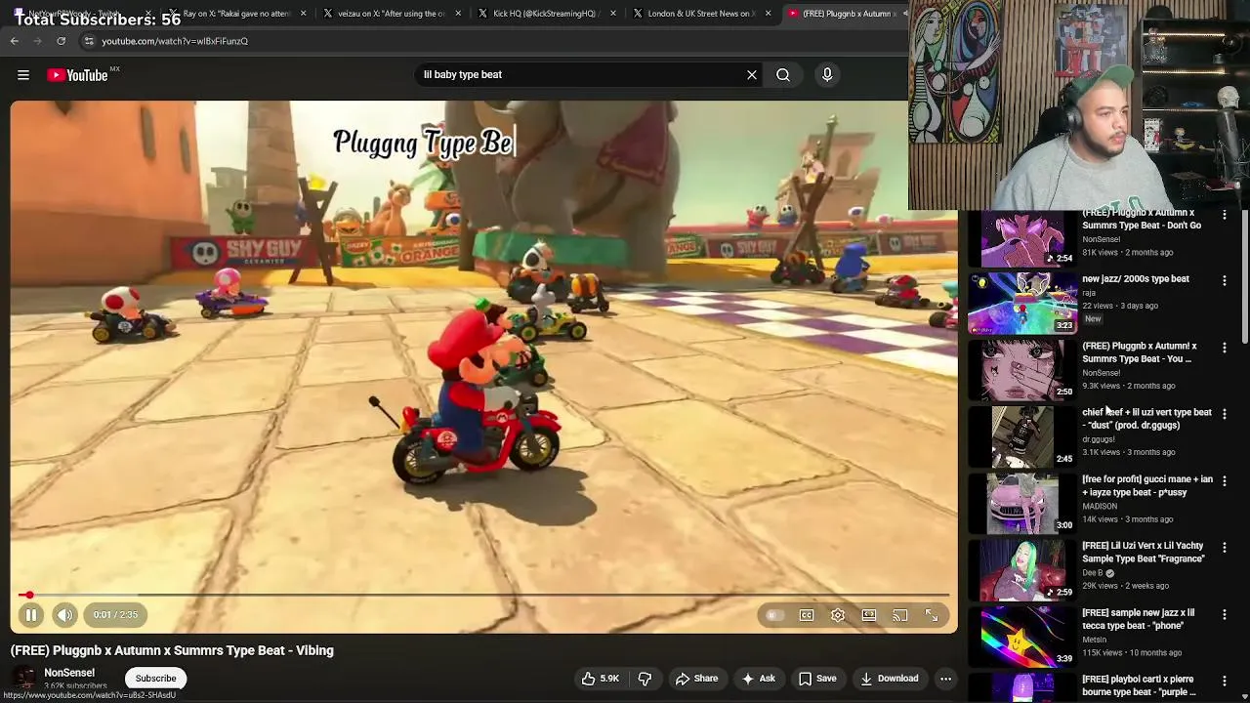Toggle the autoplay switch in the player
Screen dimensions: 1250x703
774,615
